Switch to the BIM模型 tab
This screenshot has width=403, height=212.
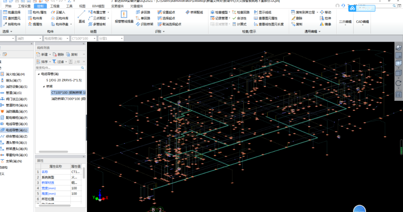tap(98, 6)
